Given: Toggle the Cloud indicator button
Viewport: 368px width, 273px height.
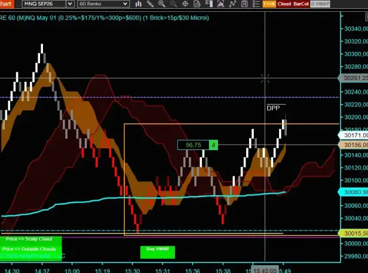Looking at the screenshot, I should [x=284, y=4].
